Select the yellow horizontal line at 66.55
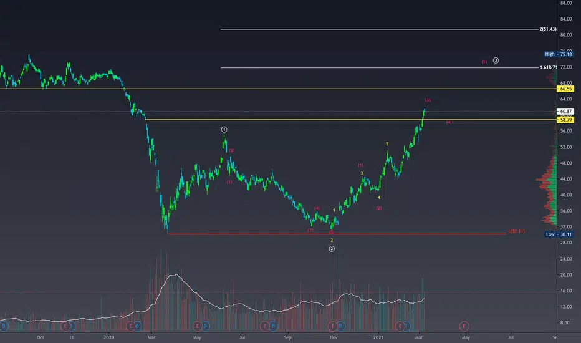581x343 pixels. (278, 89)
